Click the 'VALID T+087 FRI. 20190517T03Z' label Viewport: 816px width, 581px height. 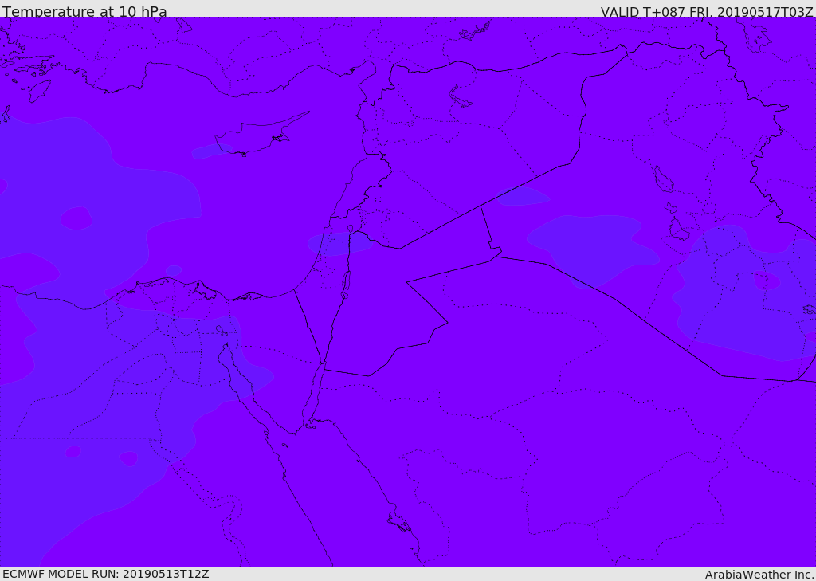(x=707, y=12)
